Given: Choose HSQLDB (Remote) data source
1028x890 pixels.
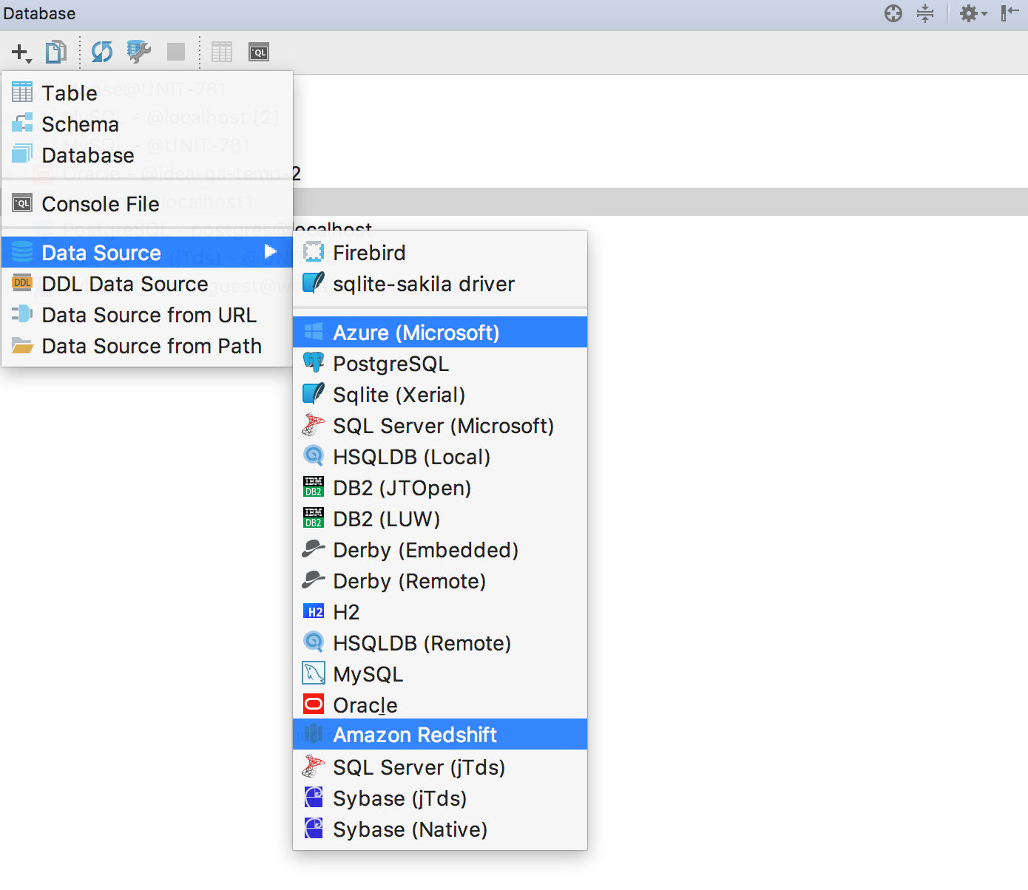Looking at the screenshot, I should point(440,643).
